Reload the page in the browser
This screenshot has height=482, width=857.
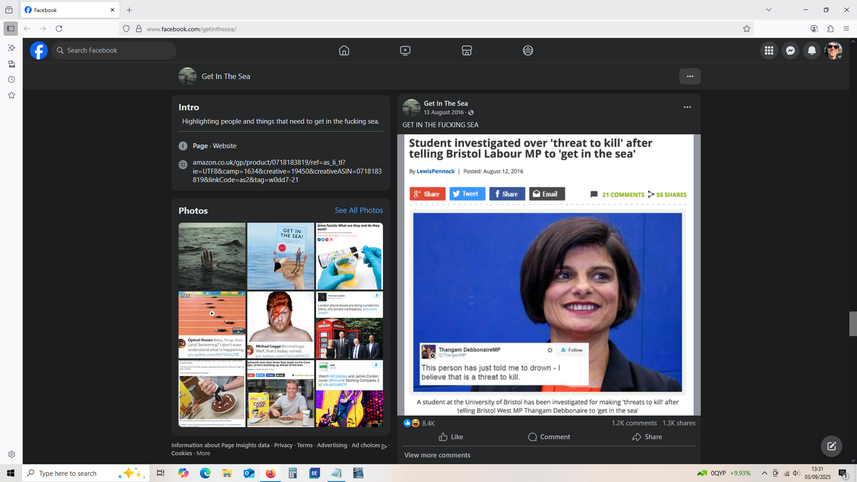tap(59, 29)
